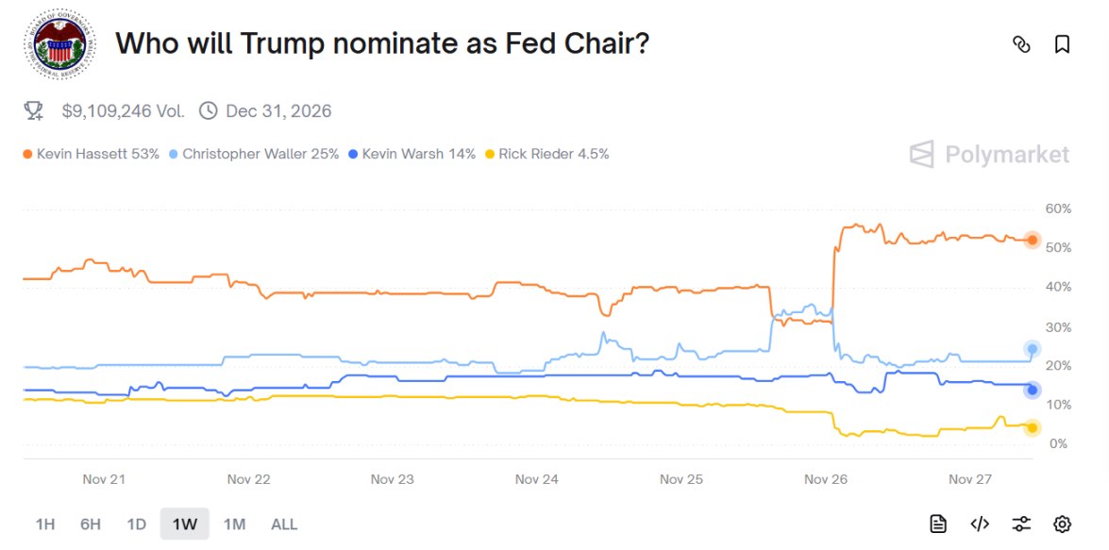Click the trophy volume icon
1109x550 pixels.
click(34, 111)
